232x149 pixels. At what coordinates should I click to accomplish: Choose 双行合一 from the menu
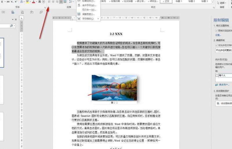pyautogui.click(x=88, y=10)
